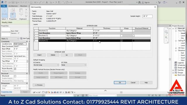Viewport: 187px width, 105px height.
Task: Click the Sign In user icon
Action: [x=143, y=2]
